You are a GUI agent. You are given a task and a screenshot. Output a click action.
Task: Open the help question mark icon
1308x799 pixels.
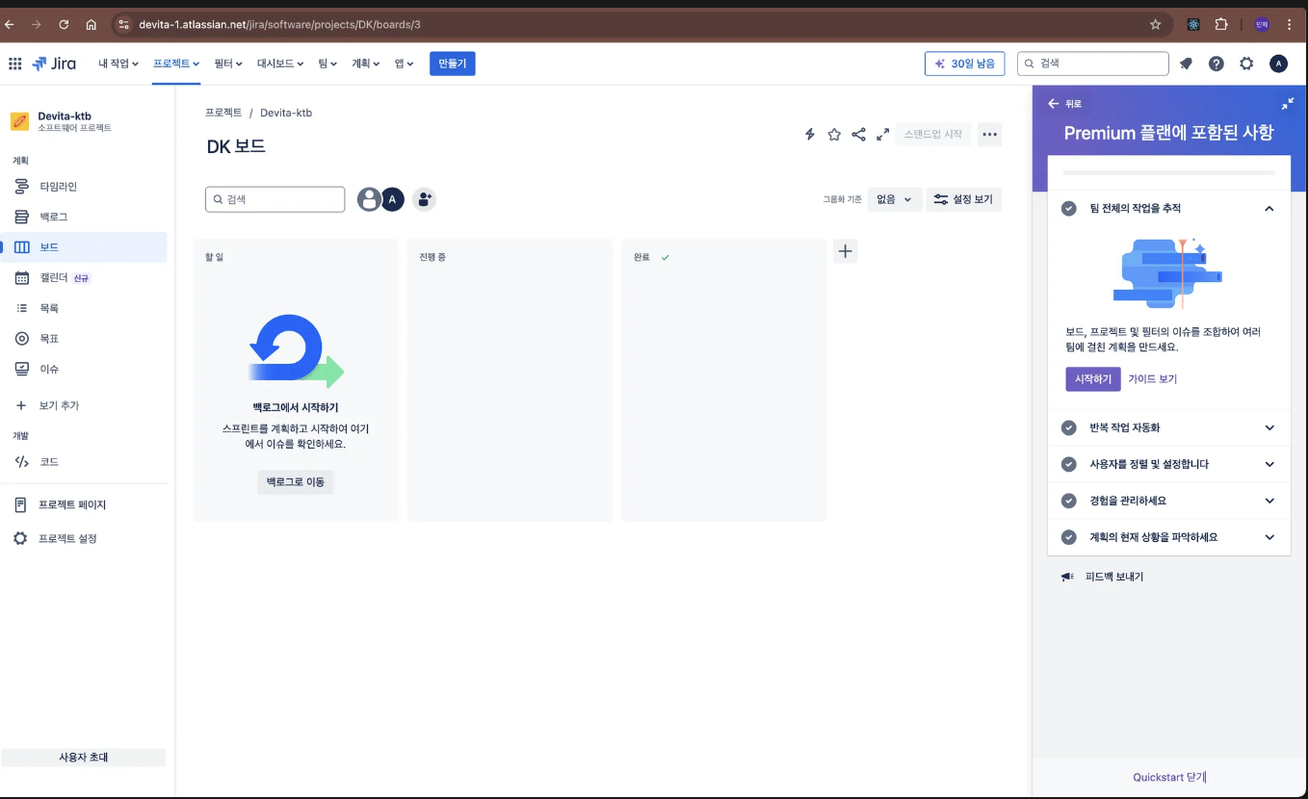1216,64
